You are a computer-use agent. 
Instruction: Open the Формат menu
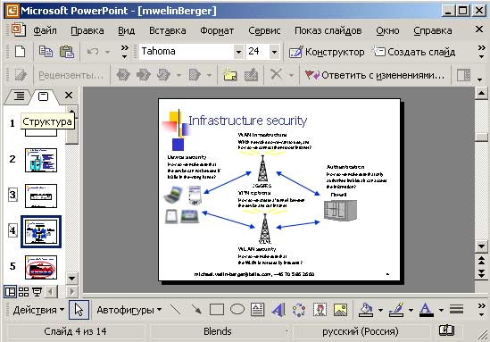(x=217, y=30)
